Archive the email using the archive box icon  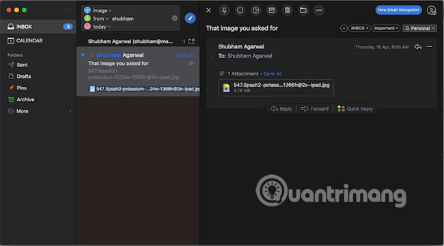tap(272, 10)
